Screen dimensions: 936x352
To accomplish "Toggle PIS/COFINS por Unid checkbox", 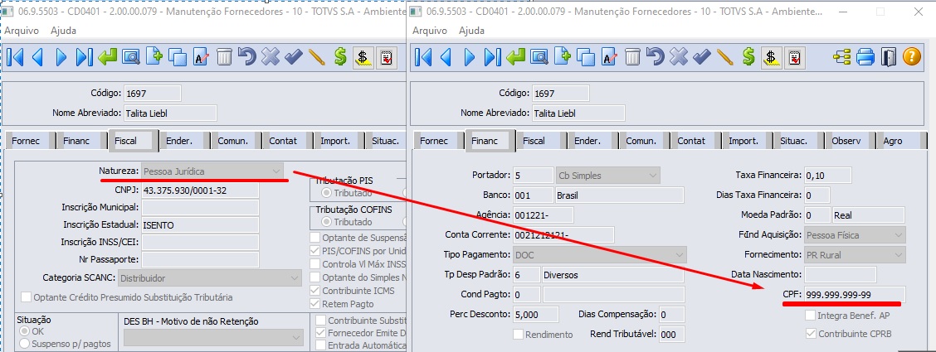I will [315, 251].
